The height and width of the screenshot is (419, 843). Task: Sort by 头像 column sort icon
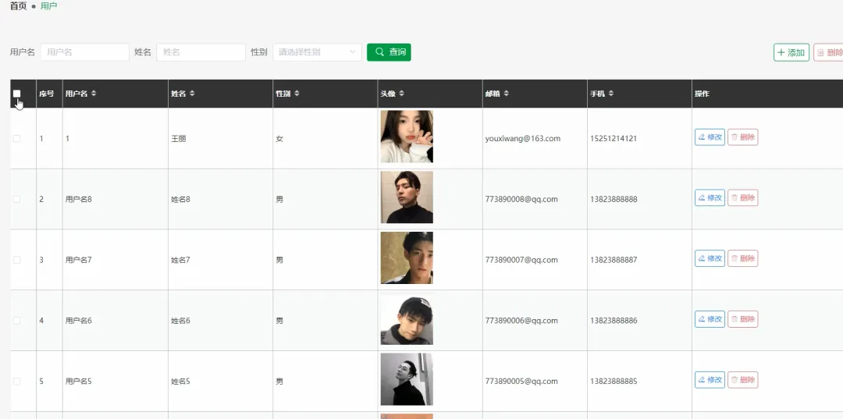click(401, 94)
